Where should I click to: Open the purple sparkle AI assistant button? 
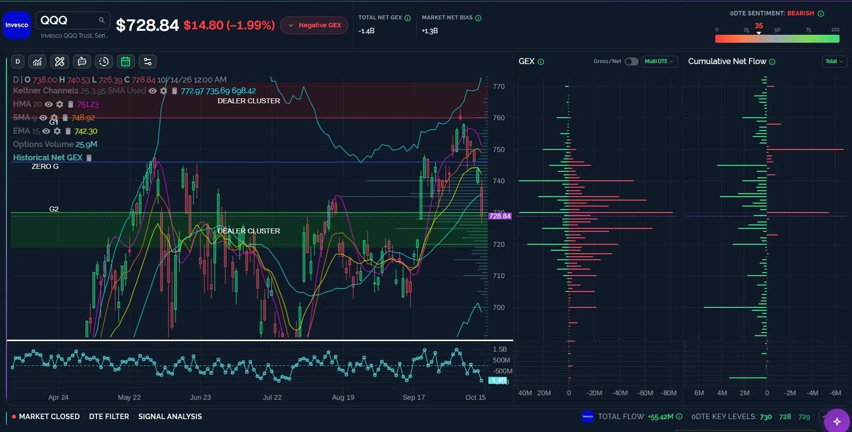(x=837, y=421)
